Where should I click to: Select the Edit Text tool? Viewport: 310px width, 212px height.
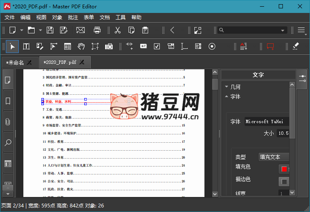click(26, 46)
